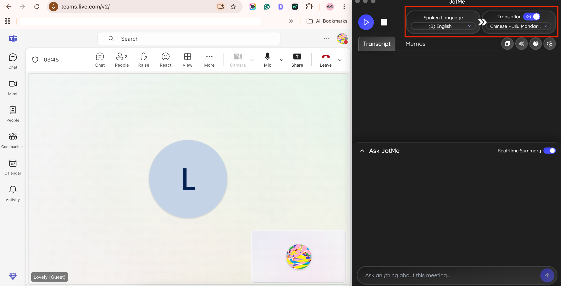Reload the Teams page

(x=37, y=7)
